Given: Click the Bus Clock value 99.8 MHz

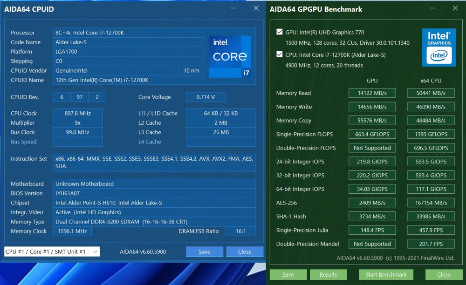Looking at the screenshot, I should (x=77, y=132).
